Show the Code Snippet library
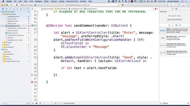This screenshot has width=190, height=106. click(173, 25)
